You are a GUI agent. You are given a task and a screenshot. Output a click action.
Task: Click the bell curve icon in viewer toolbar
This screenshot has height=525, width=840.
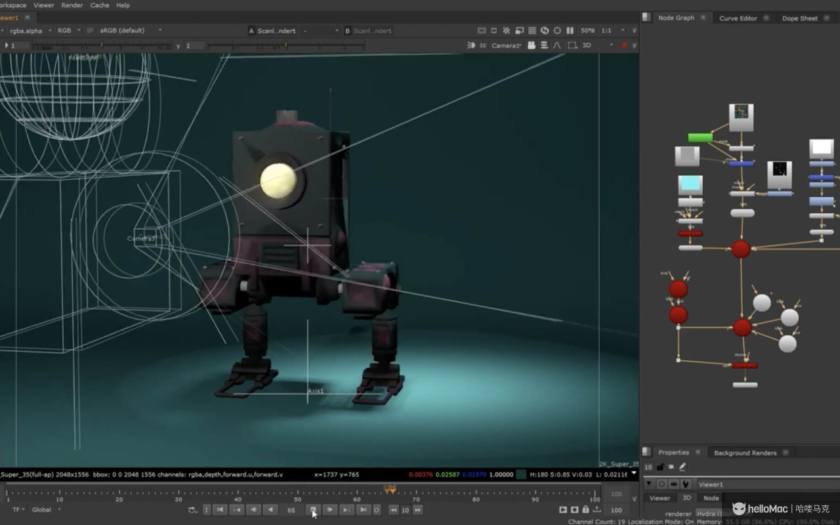click(556, 45)
